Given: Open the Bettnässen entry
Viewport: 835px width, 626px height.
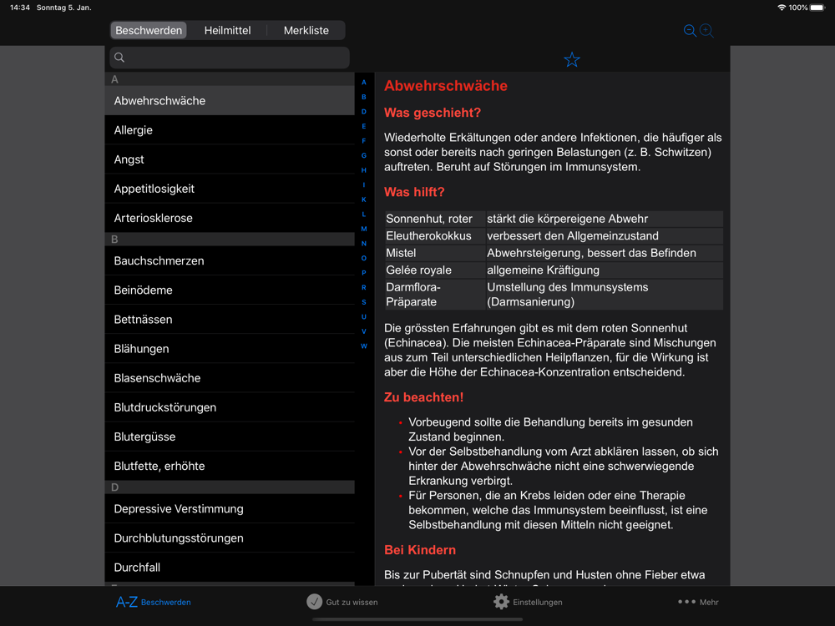Looking at the screenshot, I should point(230,320).
